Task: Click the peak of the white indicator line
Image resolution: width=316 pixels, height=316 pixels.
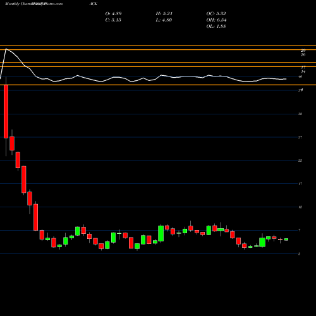Action: (6, 49)
